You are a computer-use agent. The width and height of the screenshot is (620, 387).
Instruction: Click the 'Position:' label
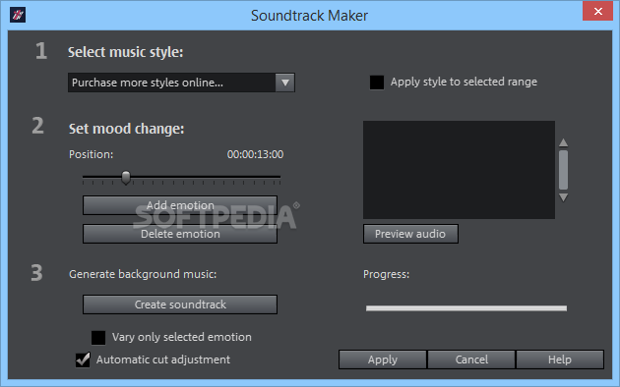(x=91, y=154)
